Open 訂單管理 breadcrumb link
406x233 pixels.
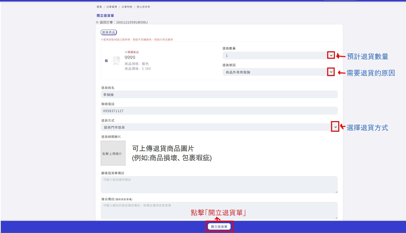(x=112, y=7)
